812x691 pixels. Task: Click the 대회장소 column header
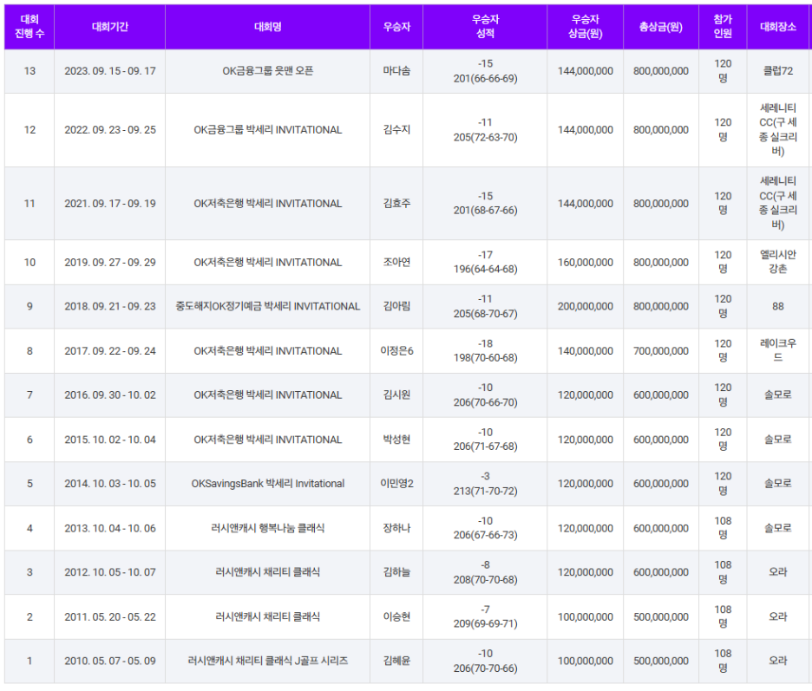778,27
